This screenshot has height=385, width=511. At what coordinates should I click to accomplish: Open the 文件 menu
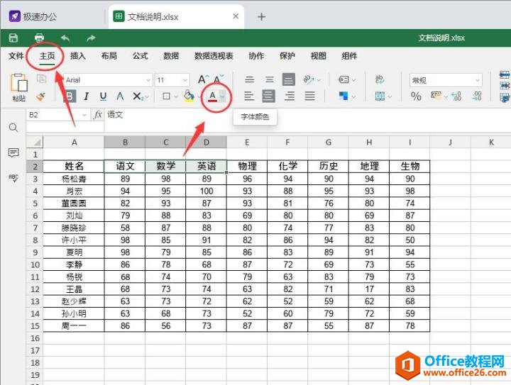16,56
